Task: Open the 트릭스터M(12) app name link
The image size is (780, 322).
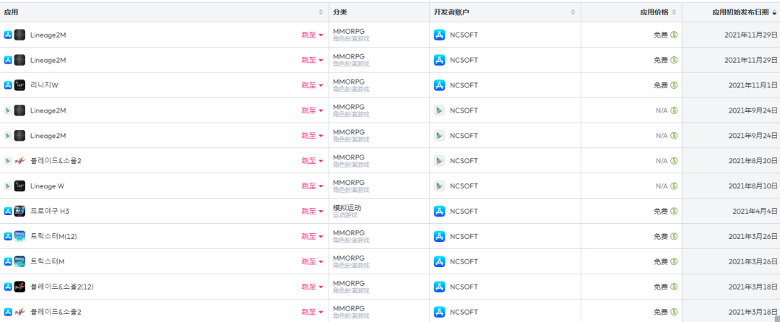Action: tap(53, 237)
